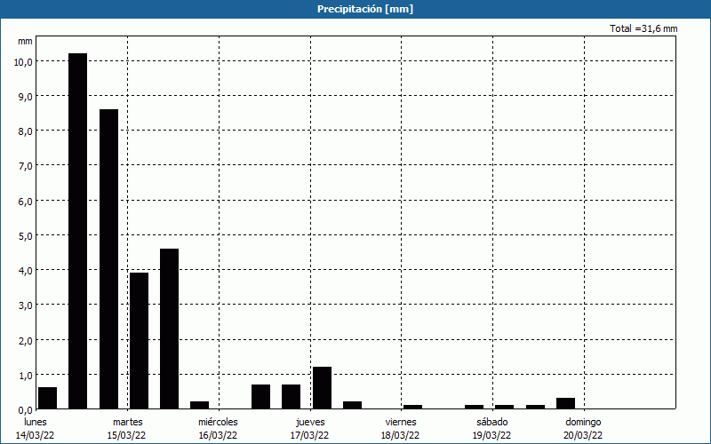Click the 7,0 y-axis value
711x444 pixels.
coord(26,166)
